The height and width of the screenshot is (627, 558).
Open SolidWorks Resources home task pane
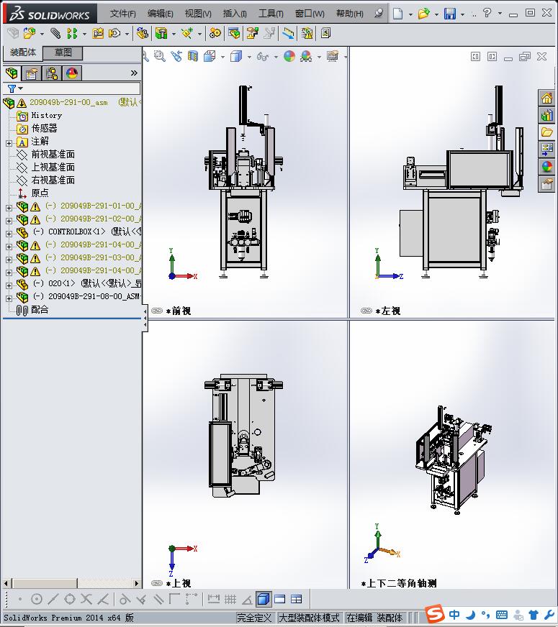(546, 98)
